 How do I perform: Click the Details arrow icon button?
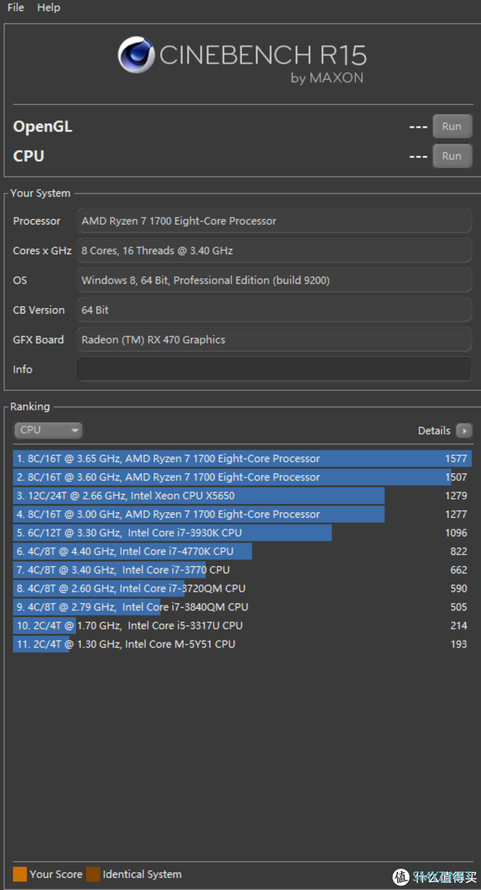pyautogui.click(x=464, y=430)
